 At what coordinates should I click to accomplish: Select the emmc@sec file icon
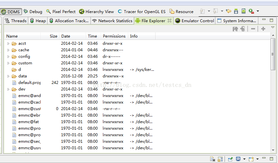[14, 141]
